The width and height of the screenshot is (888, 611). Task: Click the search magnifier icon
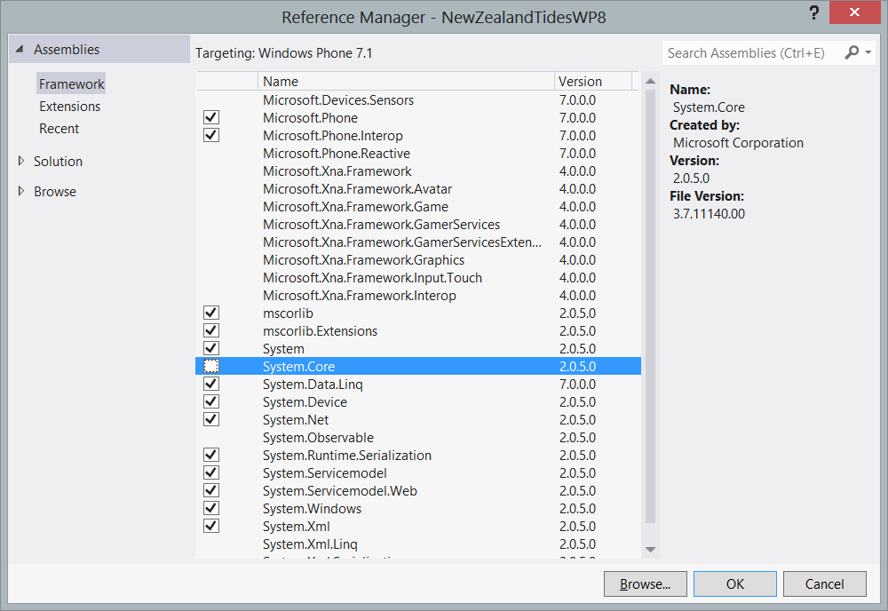pyautogui.click(x=850, y=52)
